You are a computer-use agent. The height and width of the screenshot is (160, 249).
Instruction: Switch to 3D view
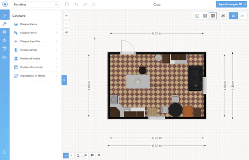click(x=242, y=15)
